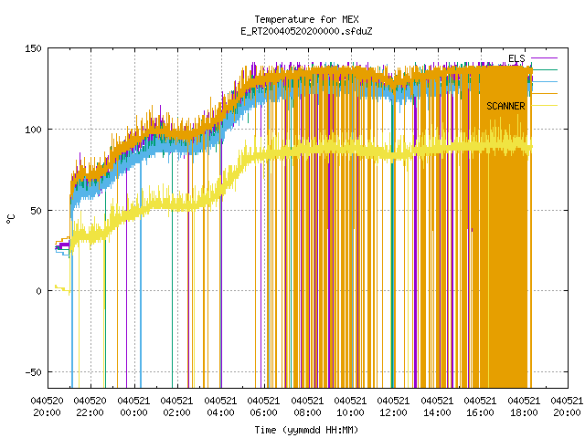Click the 'Time (yymmdd HH:MM)' axis label
Screen dimensions: 585x438
tap(306, 430)
